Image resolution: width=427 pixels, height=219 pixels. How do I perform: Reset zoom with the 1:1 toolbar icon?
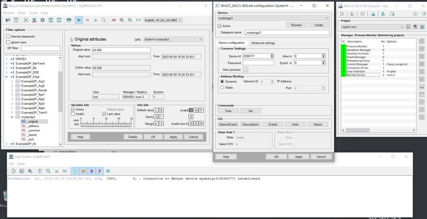(138, 20)
